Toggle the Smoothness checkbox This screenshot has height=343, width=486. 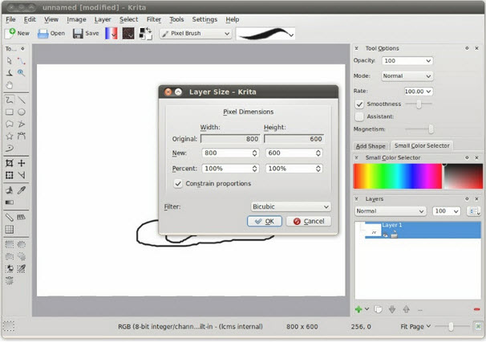[x=359, y=104]
